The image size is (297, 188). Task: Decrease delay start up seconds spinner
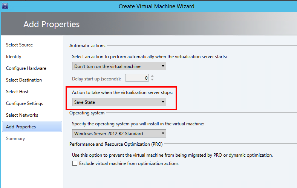tap(152, 80)
